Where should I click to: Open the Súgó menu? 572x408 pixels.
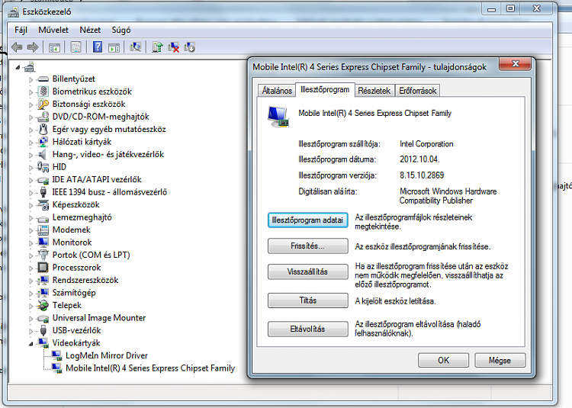[x=121, y=30]
